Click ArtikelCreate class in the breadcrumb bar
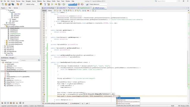The image size is (190, 107). coord(56,103)
